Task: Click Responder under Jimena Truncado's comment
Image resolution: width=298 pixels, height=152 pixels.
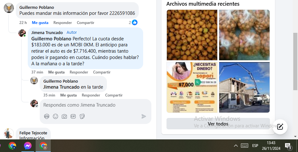Action: click(x=79, y=72)
